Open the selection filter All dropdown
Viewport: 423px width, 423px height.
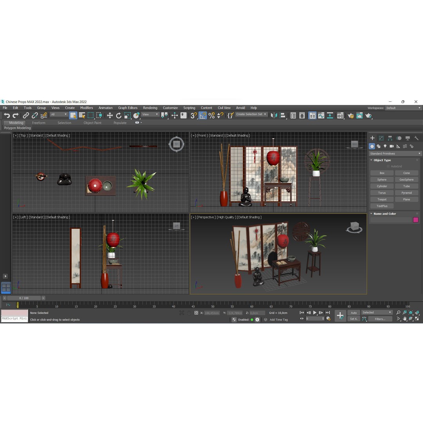(x=58, y=114)
